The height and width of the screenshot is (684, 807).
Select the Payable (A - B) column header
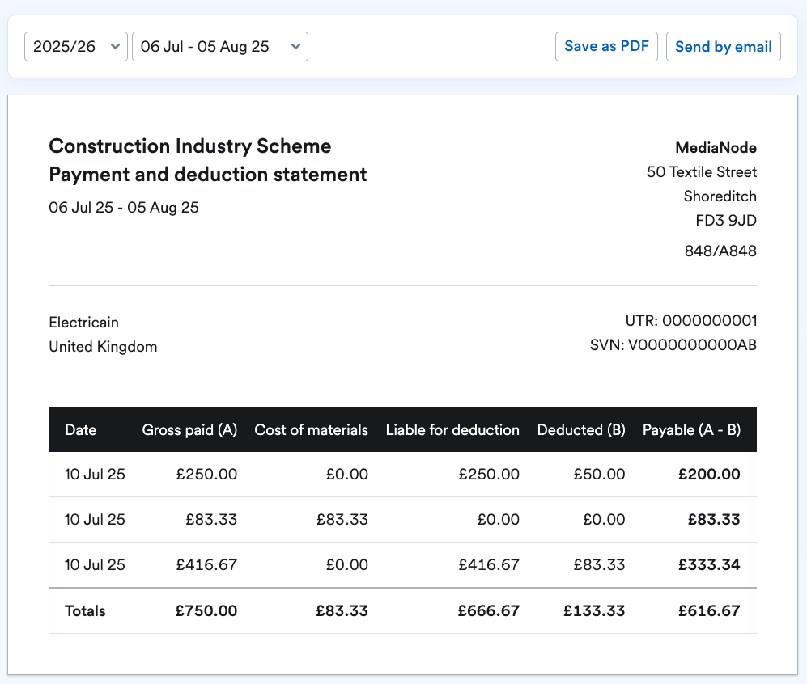[691, 430]
